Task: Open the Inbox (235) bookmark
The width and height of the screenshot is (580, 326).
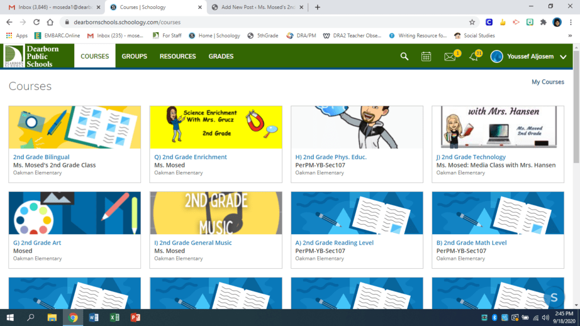Action: pyautogui.click(x=115, y=36)
